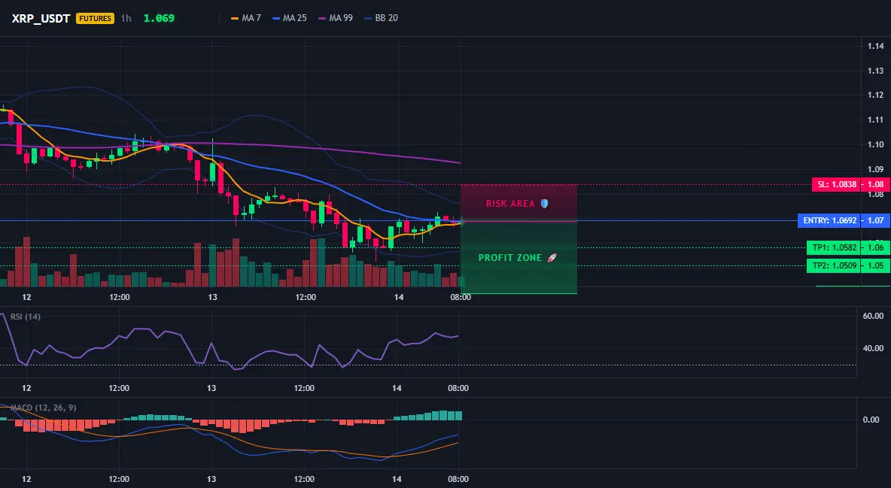This screenshot has width=891, height=488.
Task: Click the green 1.069 current price
Action: tap(159, 18)
